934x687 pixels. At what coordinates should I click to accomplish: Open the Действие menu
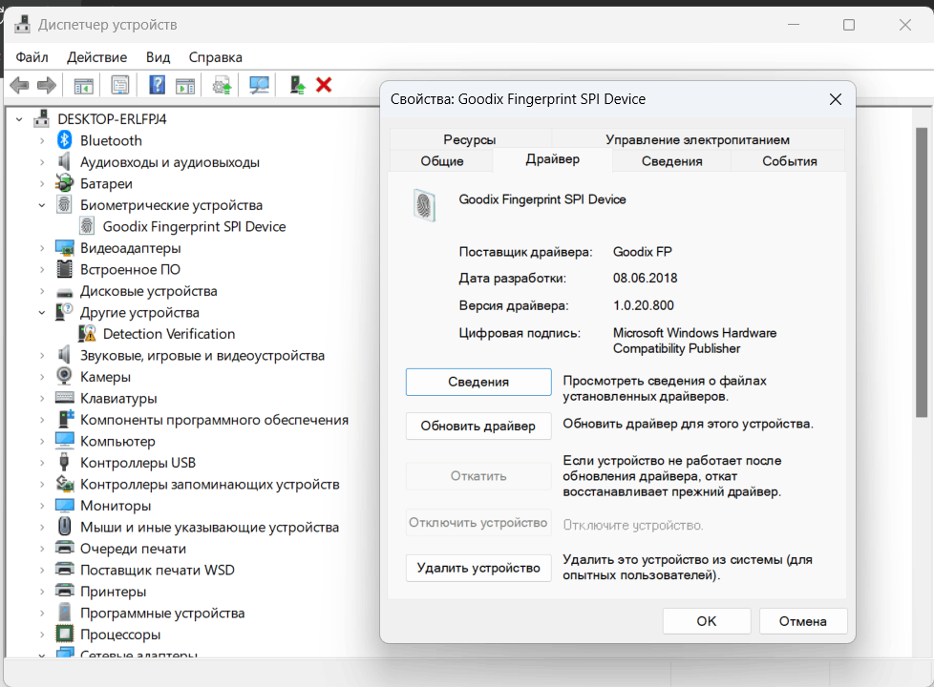97,57
